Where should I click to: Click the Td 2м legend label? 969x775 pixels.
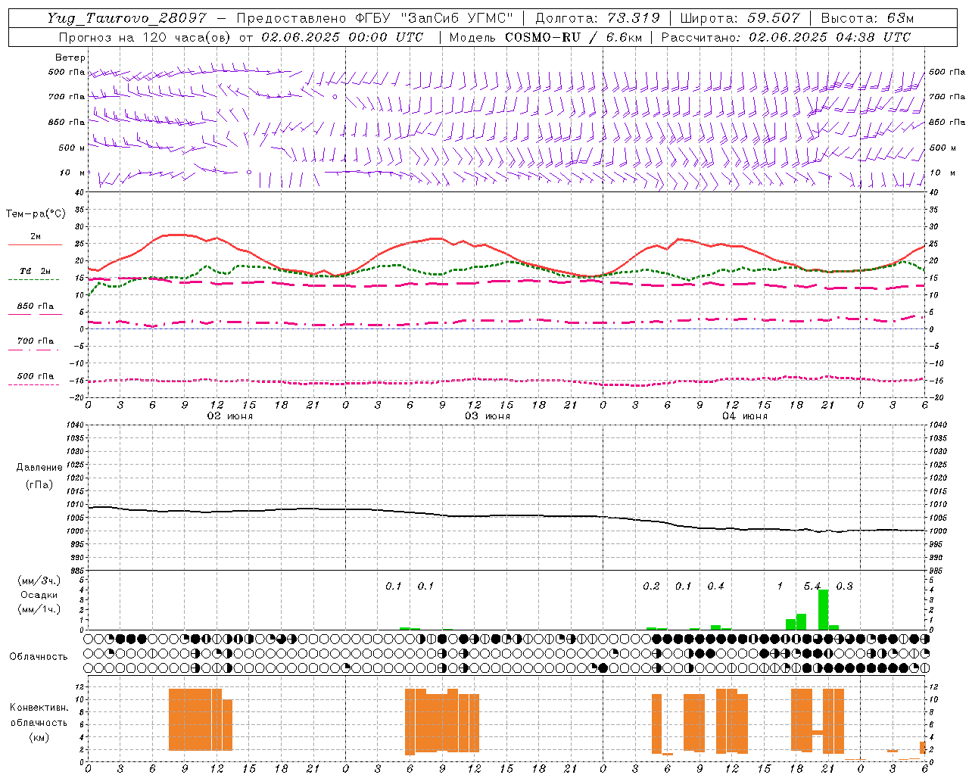coord(36,271)
